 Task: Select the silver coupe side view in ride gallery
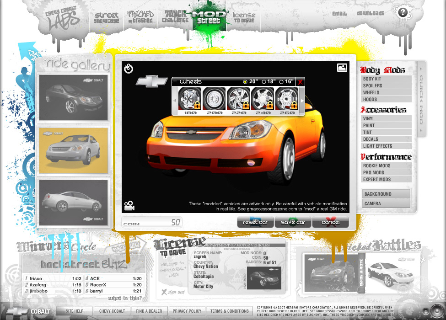[73, 203]
